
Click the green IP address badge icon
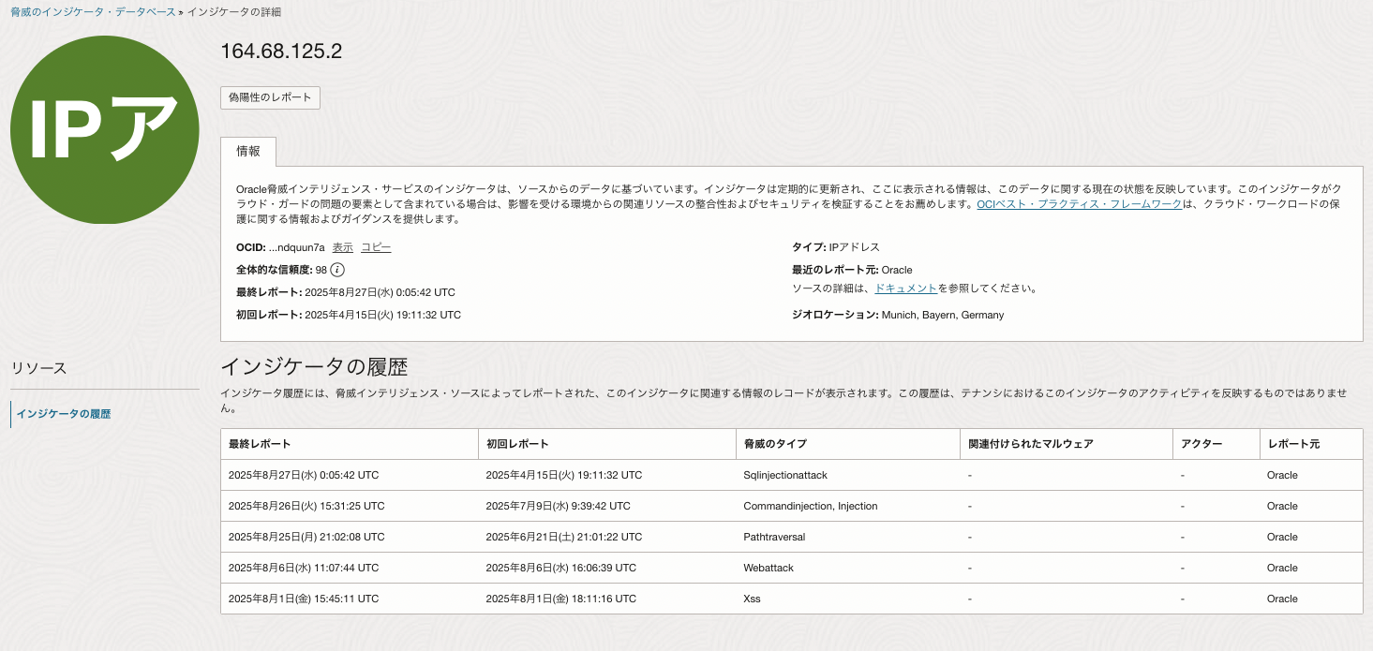104,130
